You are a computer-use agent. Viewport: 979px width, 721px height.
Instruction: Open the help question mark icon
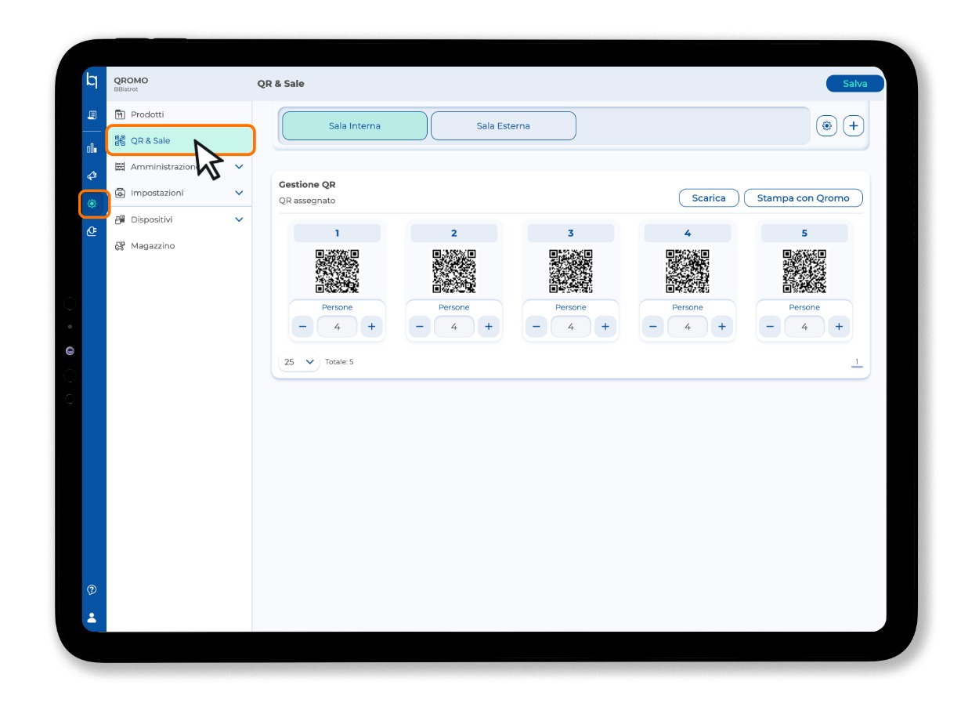coord(92,589)
